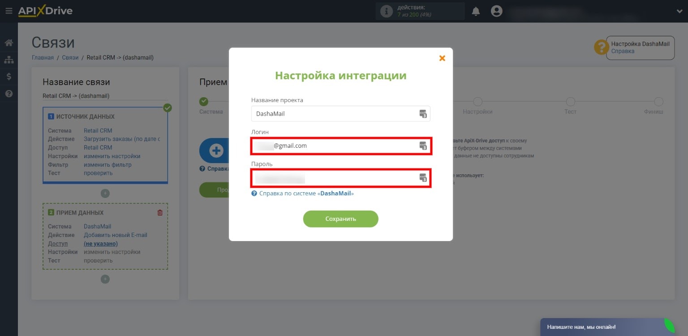Click the Настройки step circle
The height and width of the screenshot is (336, 688).
478,102
